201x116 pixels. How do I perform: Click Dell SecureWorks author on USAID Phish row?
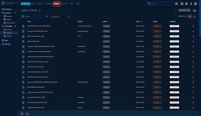pyautogui.click(x=83, y=82)
